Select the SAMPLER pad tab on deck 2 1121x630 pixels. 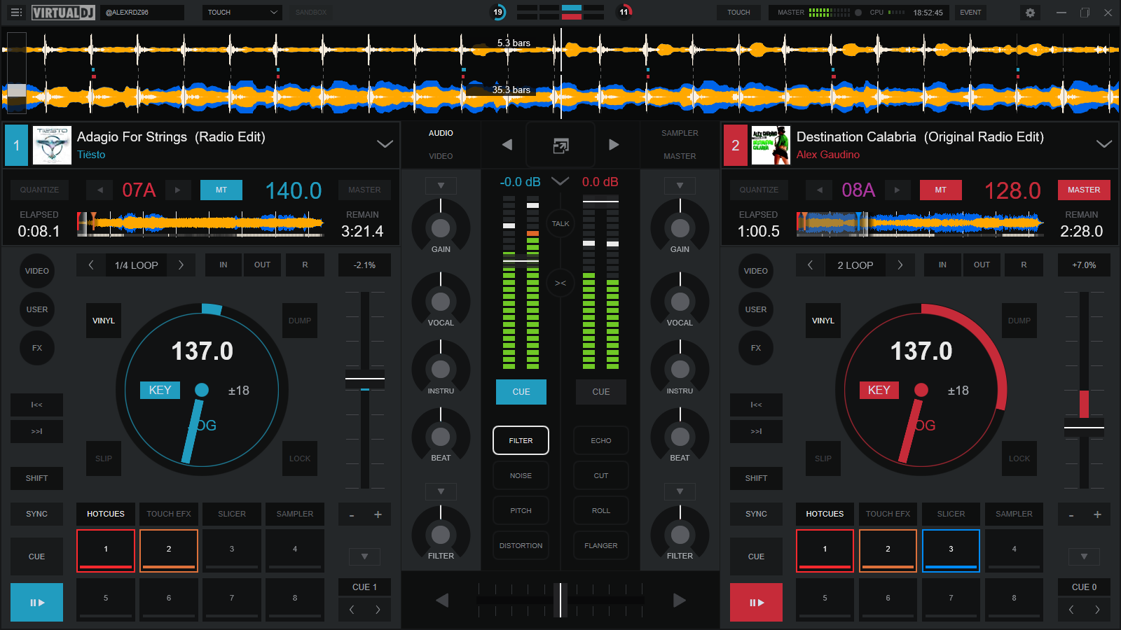[x=1014, y=514]
